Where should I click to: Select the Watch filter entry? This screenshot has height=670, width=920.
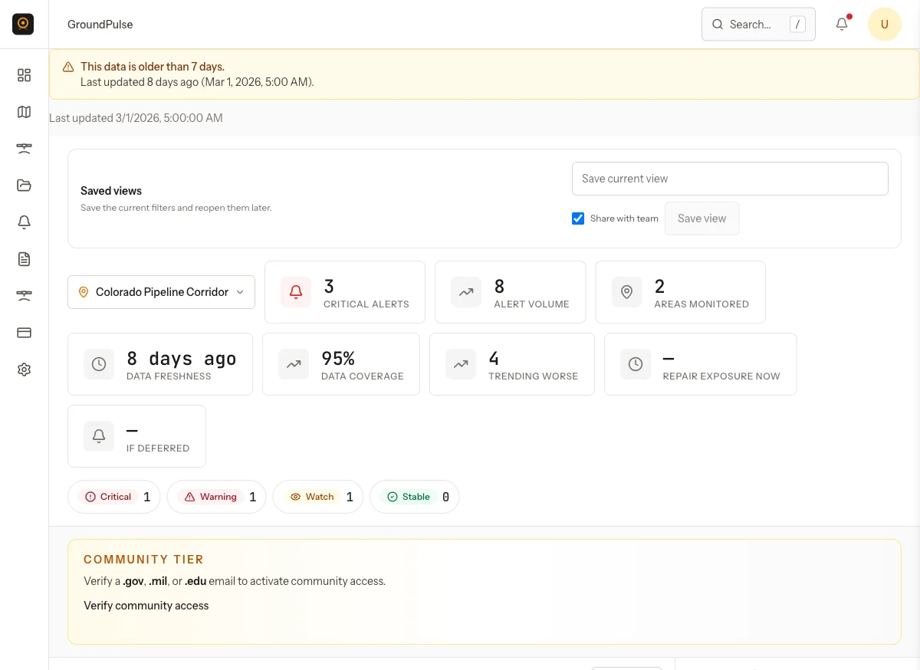click(317, 497)
